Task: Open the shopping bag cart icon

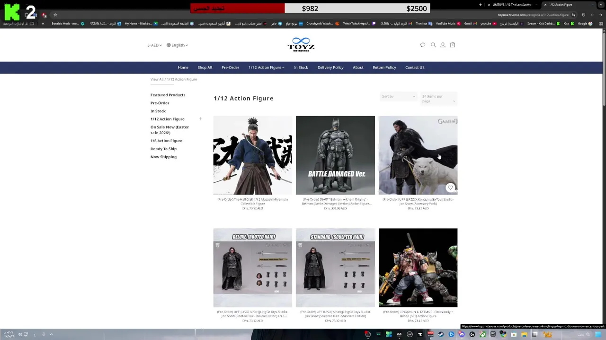Action: 453,45
